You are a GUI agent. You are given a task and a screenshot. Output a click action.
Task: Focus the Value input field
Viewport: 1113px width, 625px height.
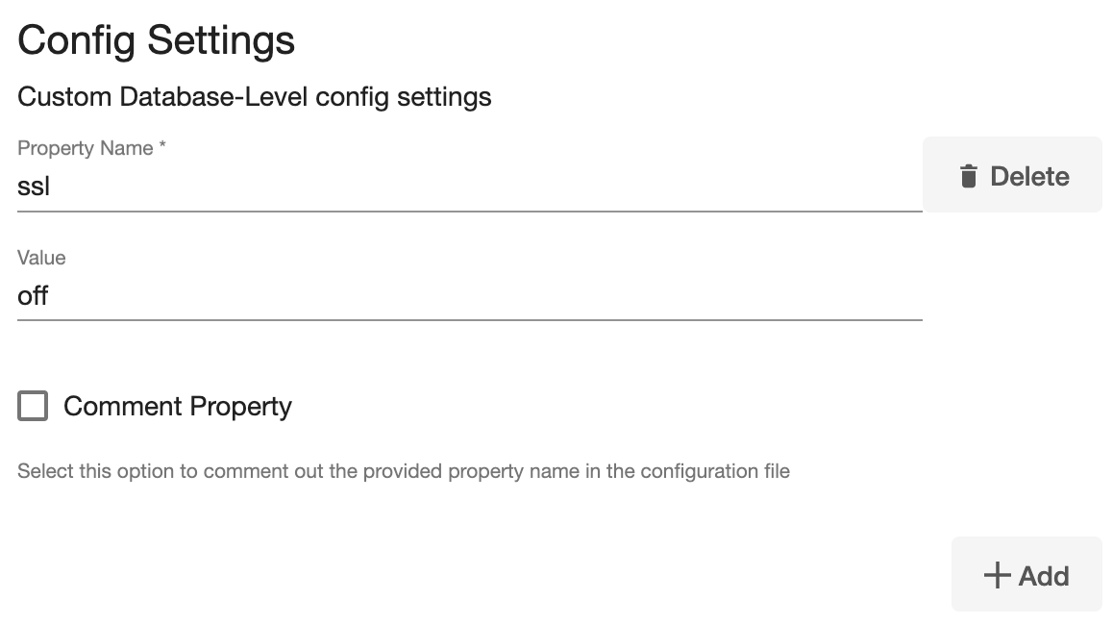pyautogui.click(x=469, y=296)
